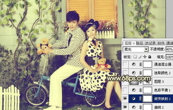173x110 pixels.
Task: Click the opacity 40% field
Action: [x=169, y=49]
